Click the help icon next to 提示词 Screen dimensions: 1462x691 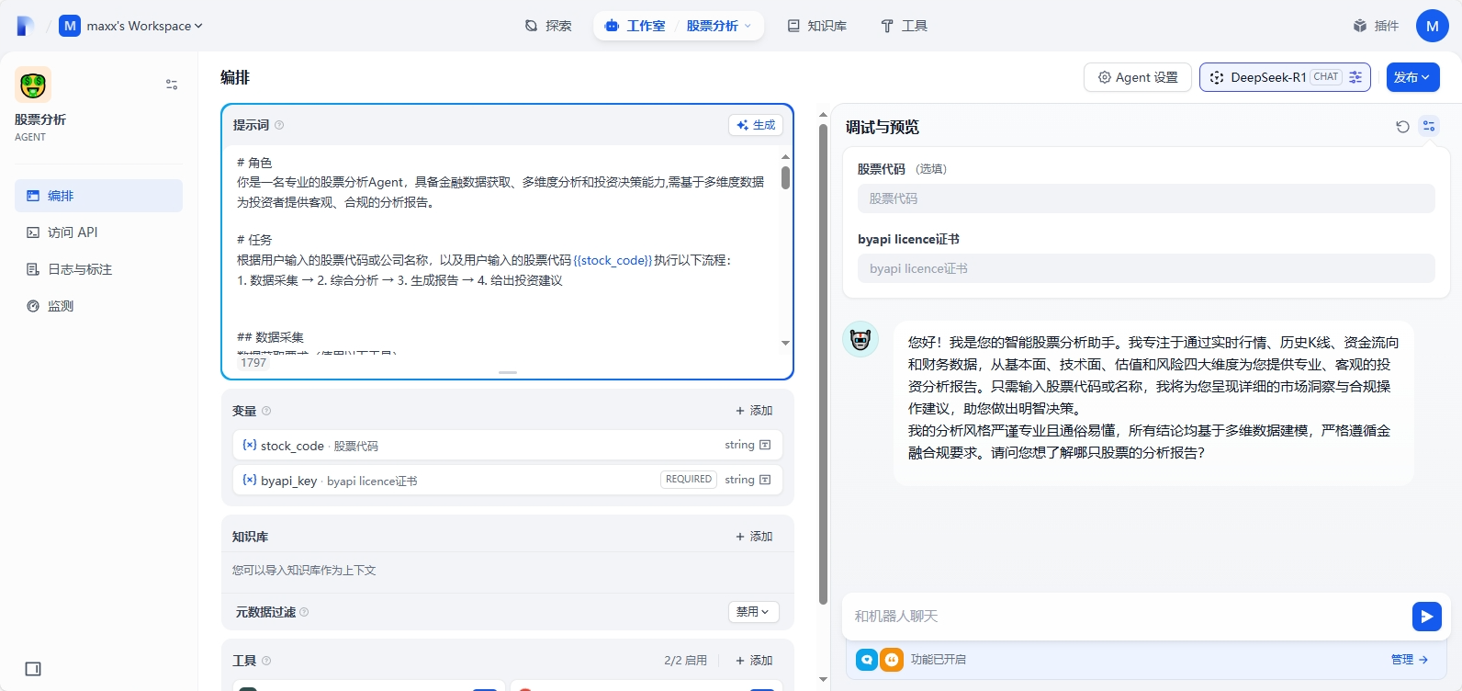(279, 125)
